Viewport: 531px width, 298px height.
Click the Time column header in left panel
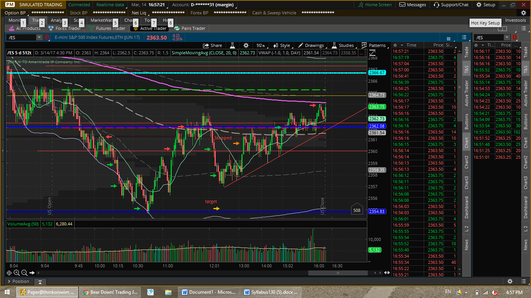411,45
